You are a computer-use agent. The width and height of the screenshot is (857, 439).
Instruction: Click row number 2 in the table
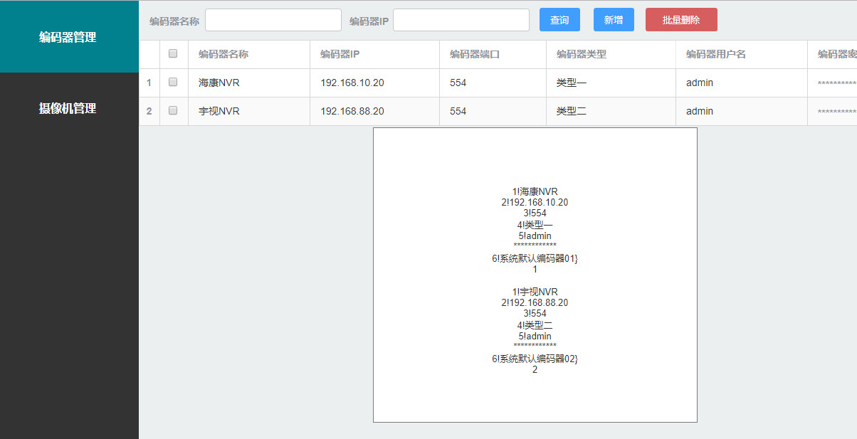(x=149, y=111)
